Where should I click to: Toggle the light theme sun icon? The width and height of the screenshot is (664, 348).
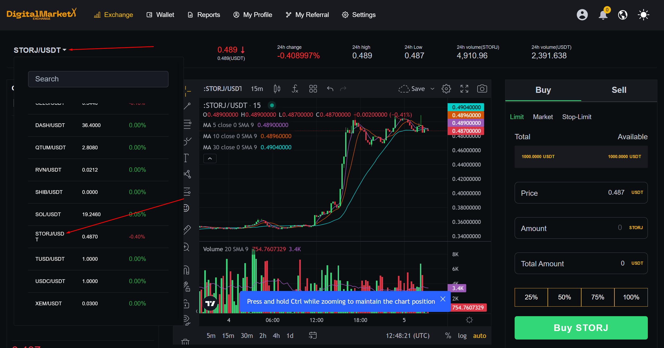point(643,15)
